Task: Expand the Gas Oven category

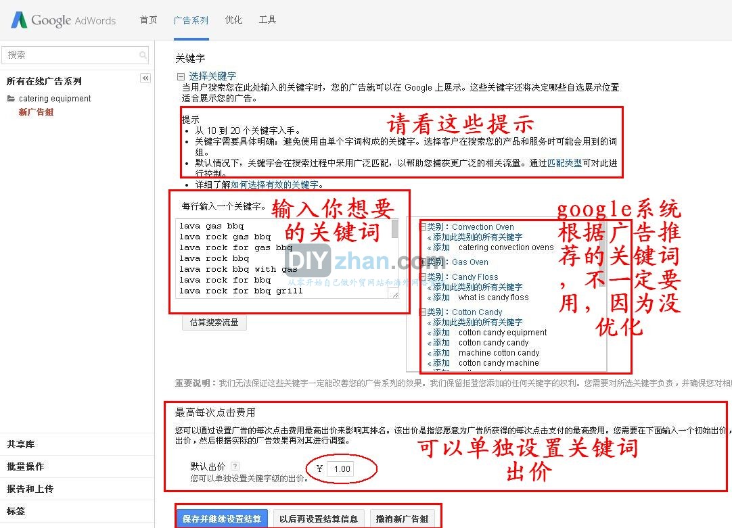Action: coord(423,262)
